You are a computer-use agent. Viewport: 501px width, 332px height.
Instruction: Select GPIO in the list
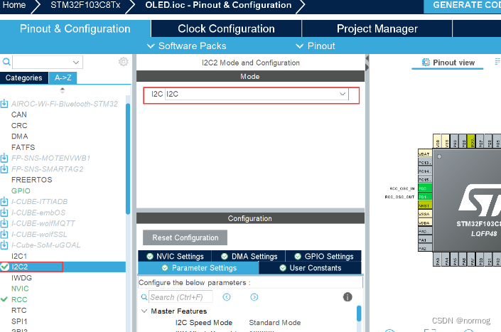tap(21, 191)
